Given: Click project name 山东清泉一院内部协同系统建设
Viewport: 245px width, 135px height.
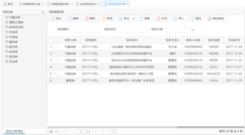Looking at the screenshot, I should (132, 47).
